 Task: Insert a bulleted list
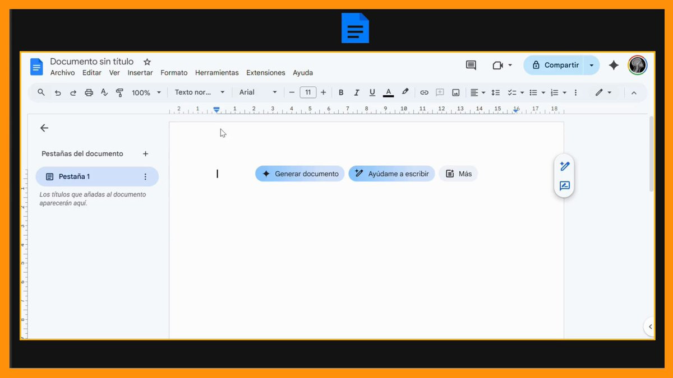point(533,92)
